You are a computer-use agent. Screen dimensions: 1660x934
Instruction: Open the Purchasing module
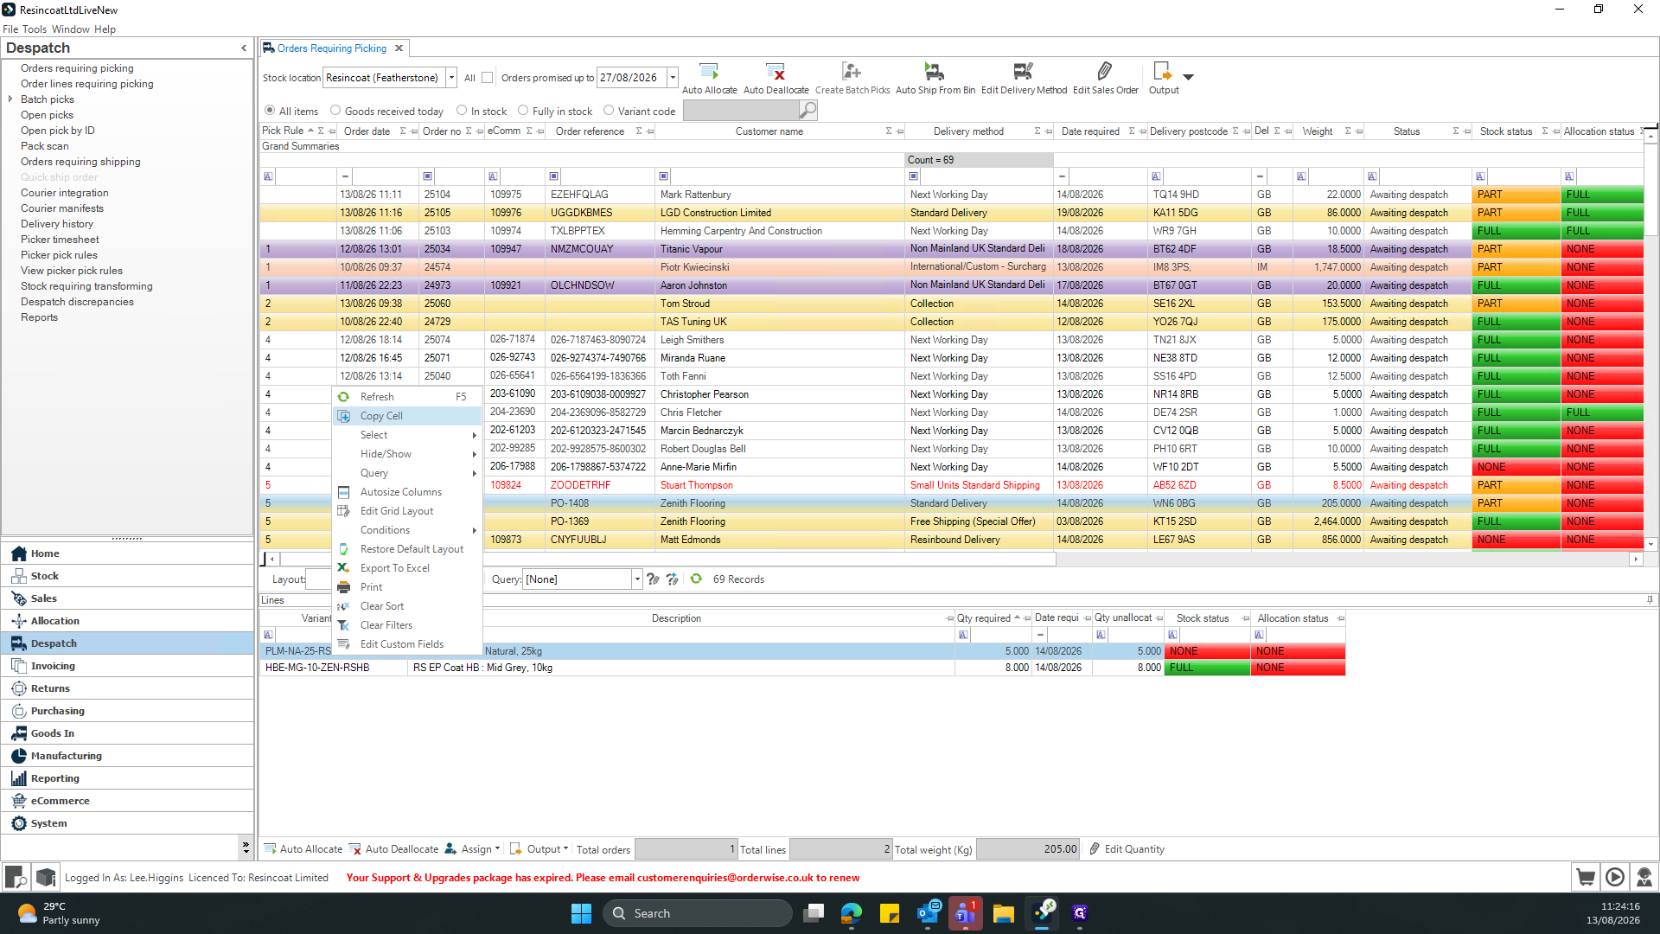click(126, 711)
